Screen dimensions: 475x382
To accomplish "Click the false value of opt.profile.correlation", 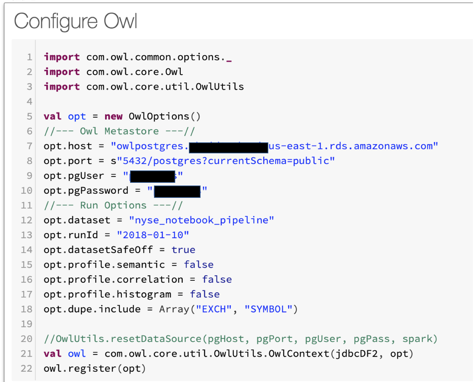I will [217, 280].
